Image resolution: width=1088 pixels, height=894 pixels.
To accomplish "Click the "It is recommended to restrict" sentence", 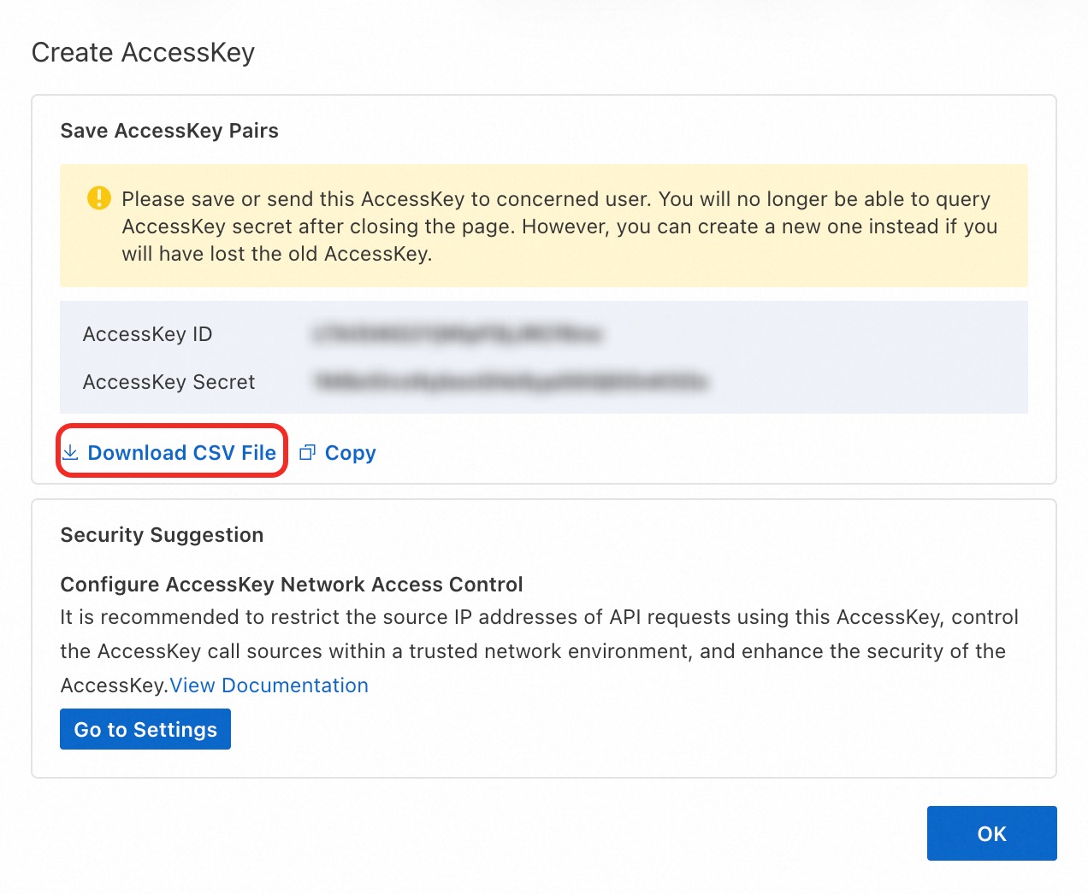I will pos(539,617).
